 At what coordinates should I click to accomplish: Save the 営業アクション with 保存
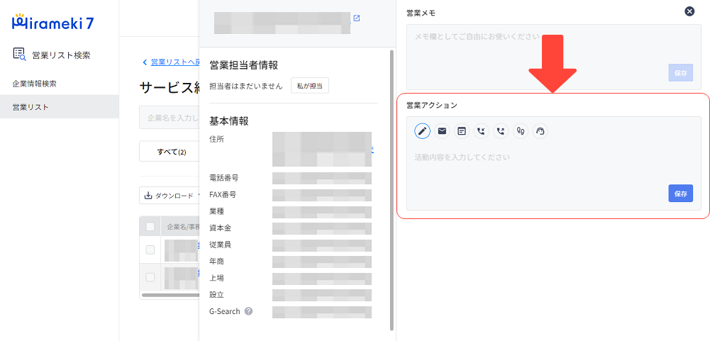coord(681,194)
